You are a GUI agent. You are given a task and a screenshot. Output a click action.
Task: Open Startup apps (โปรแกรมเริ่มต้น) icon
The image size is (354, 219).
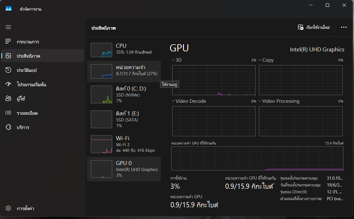point(8,85)
